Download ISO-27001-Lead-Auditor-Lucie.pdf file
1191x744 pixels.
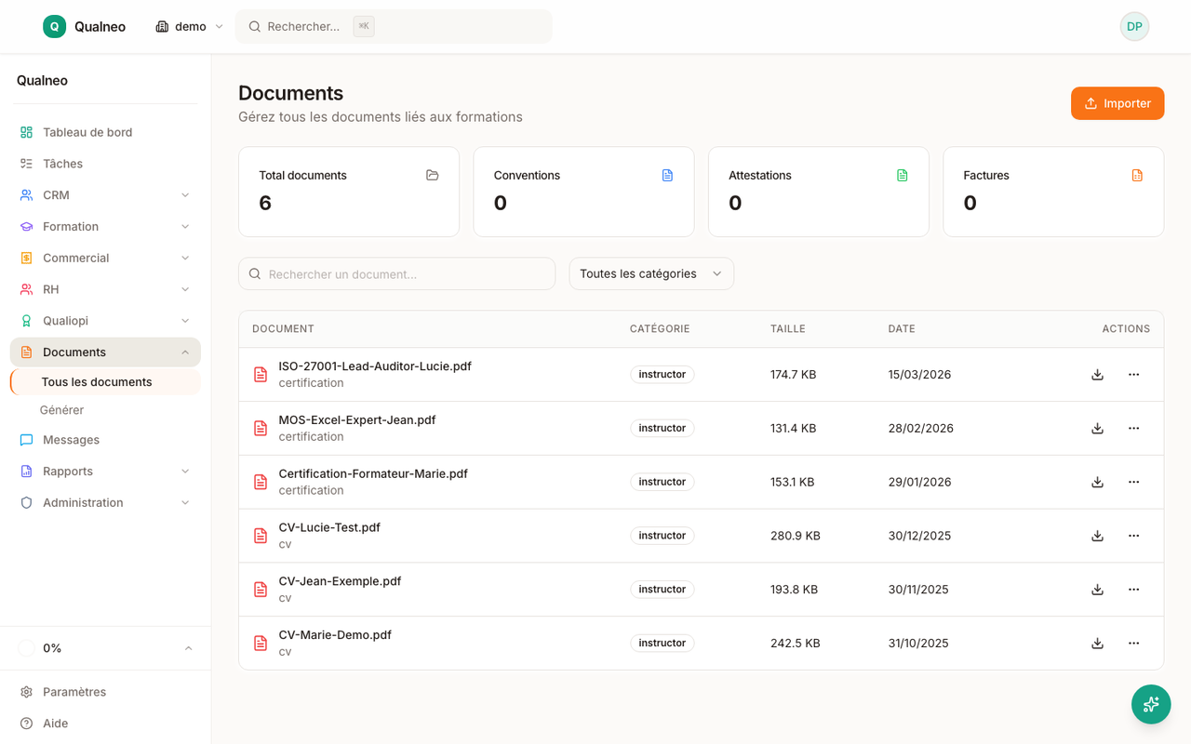tap(1097, 375)
